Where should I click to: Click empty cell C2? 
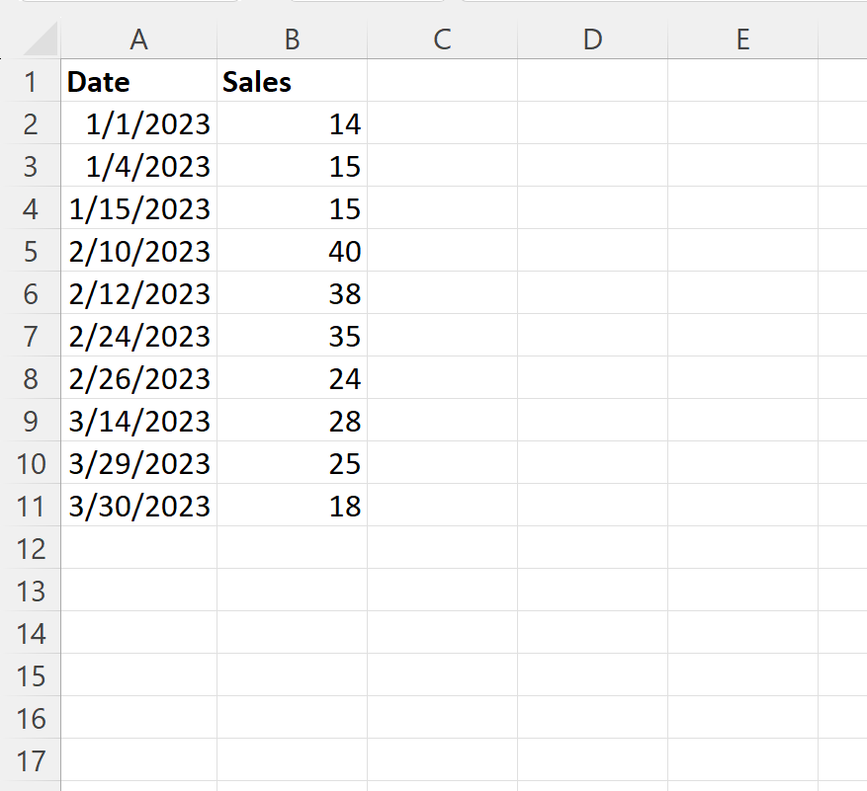click(442, 123)
